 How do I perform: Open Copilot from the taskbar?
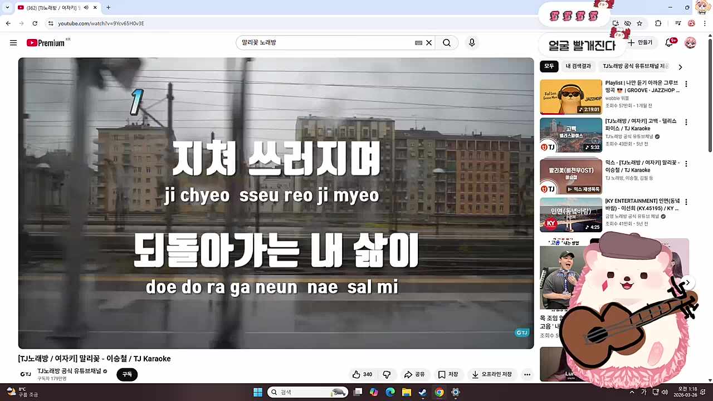pos(374,392)
